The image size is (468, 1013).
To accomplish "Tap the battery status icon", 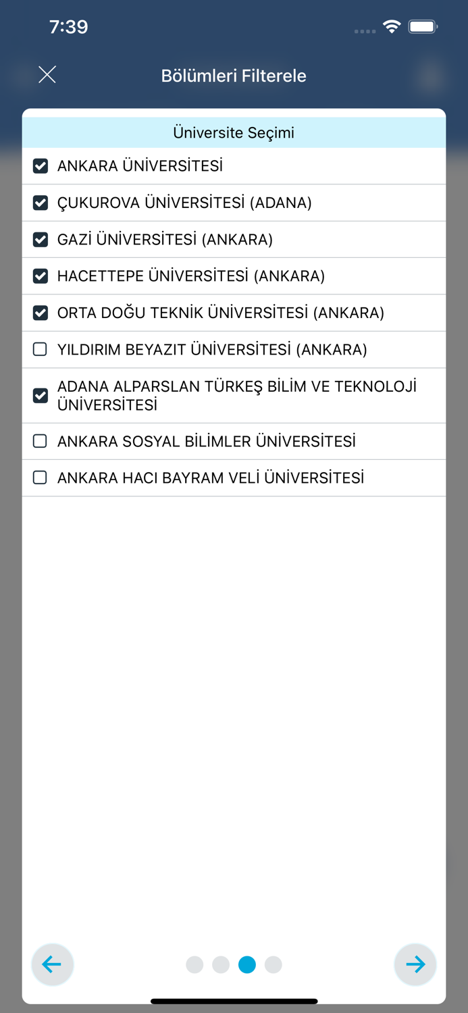I will click(423, 27).
